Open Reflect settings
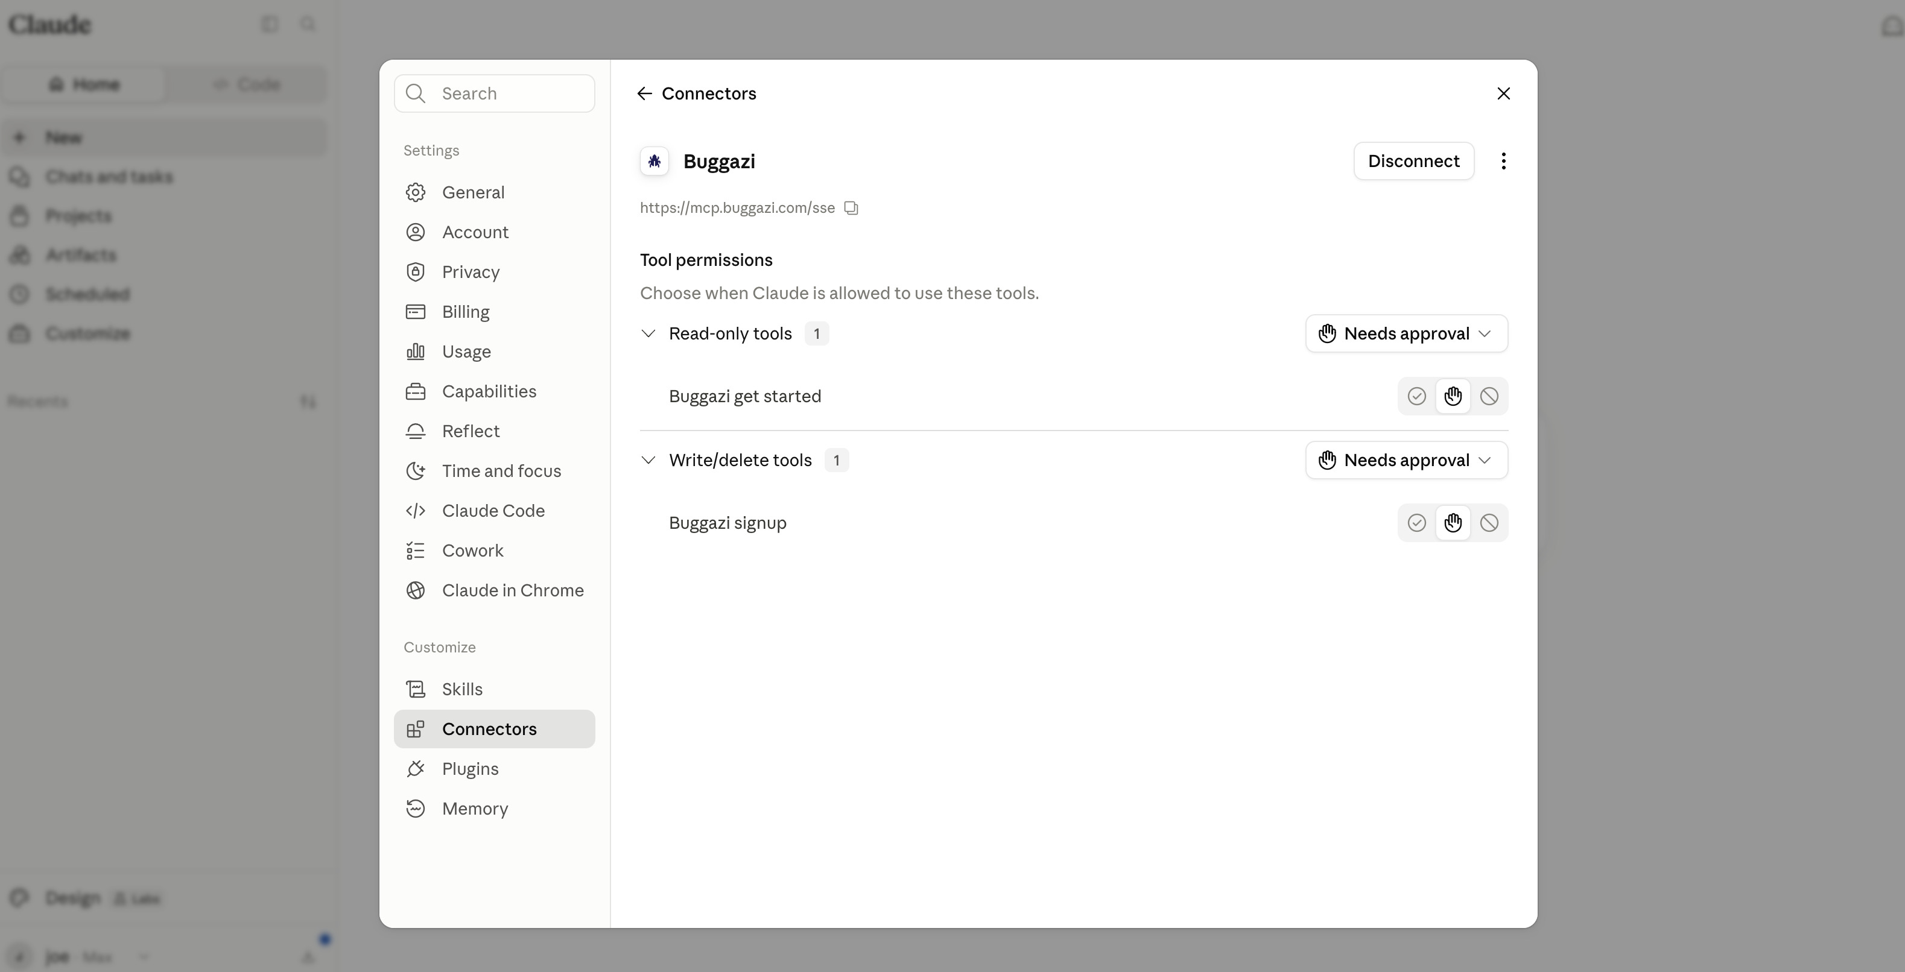 [494, 432]
